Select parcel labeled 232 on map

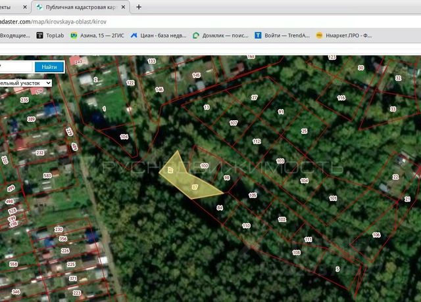pyautogui.click(x=39, y=153)
